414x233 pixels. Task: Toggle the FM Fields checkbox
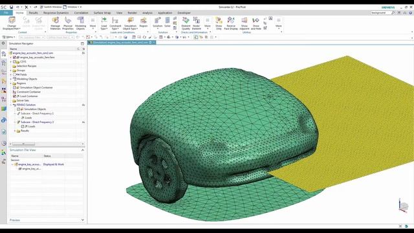15,74
